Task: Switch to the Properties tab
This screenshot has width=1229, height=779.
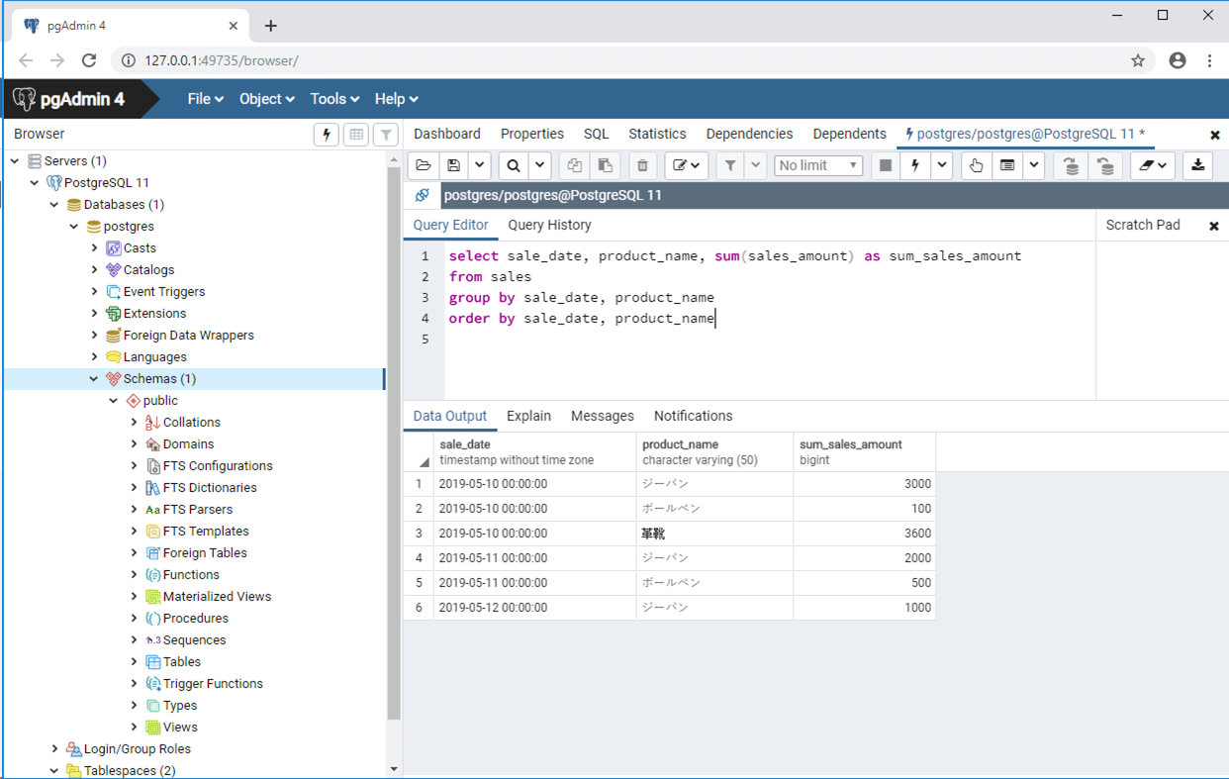Action: [x=532, y=134]
